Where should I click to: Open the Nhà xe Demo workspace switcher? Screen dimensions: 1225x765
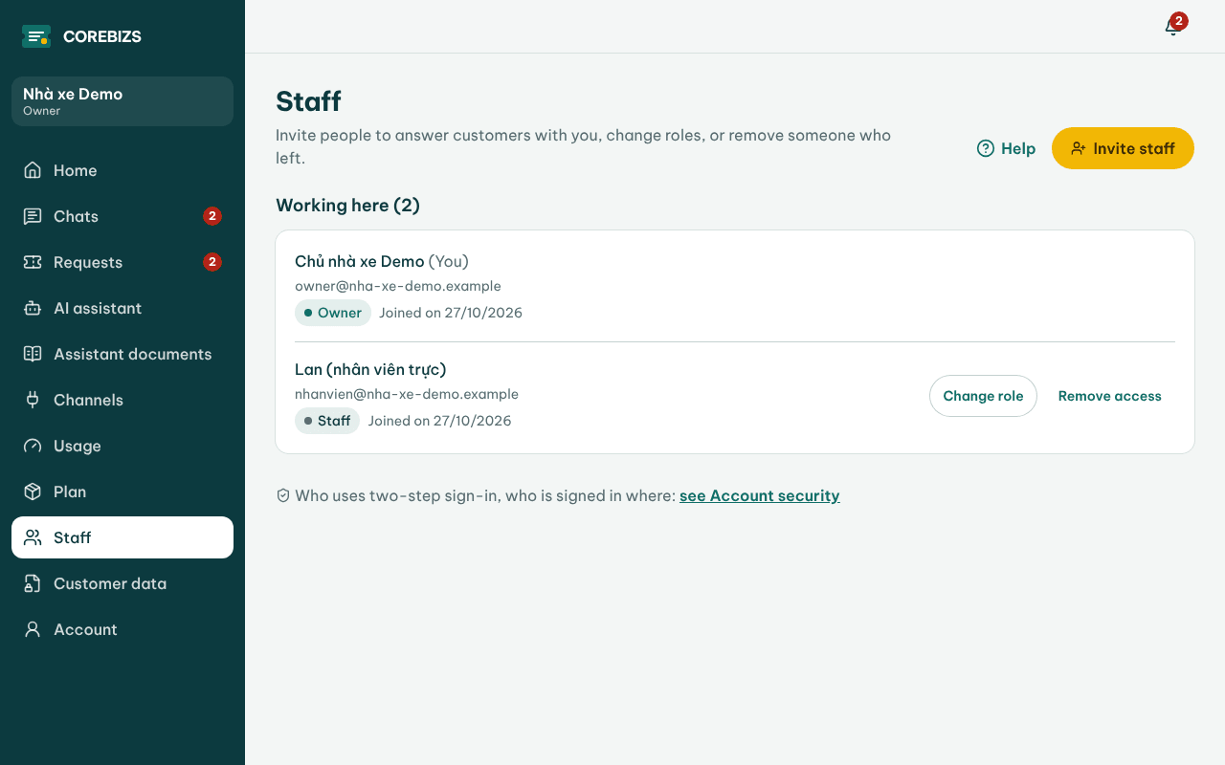point(122,101)
